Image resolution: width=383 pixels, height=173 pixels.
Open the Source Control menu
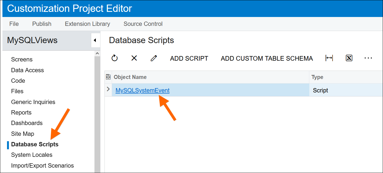143,24
